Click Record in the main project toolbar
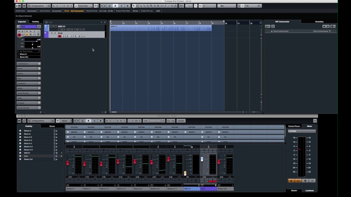This screenshot has width=351, height=197. coord(128,6)
